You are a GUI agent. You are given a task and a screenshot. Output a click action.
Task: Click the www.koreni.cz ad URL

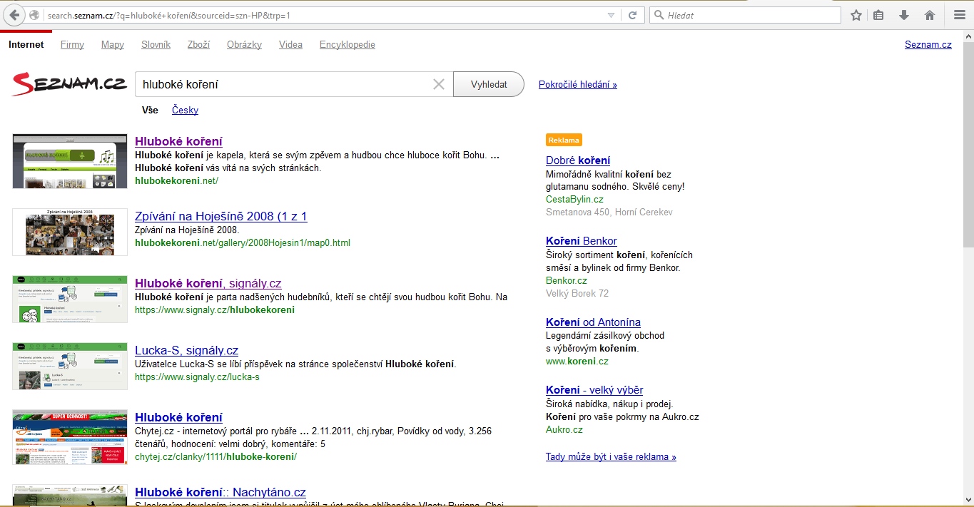[x=577, y=362]
